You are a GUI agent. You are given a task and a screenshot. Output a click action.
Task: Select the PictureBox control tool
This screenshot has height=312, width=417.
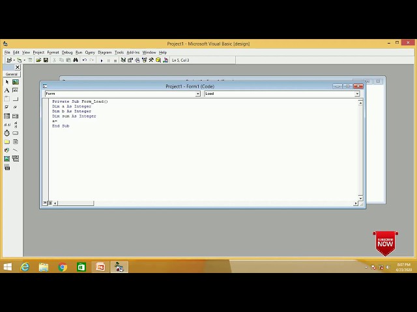point(16,82)
